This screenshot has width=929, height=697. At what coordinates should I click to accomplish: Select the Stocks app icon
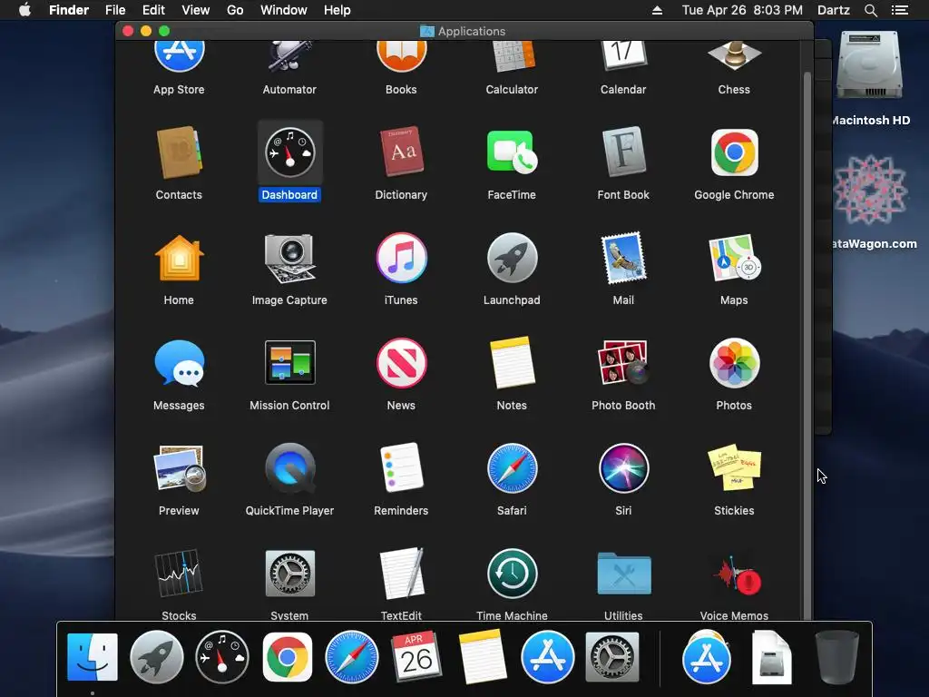179,574
